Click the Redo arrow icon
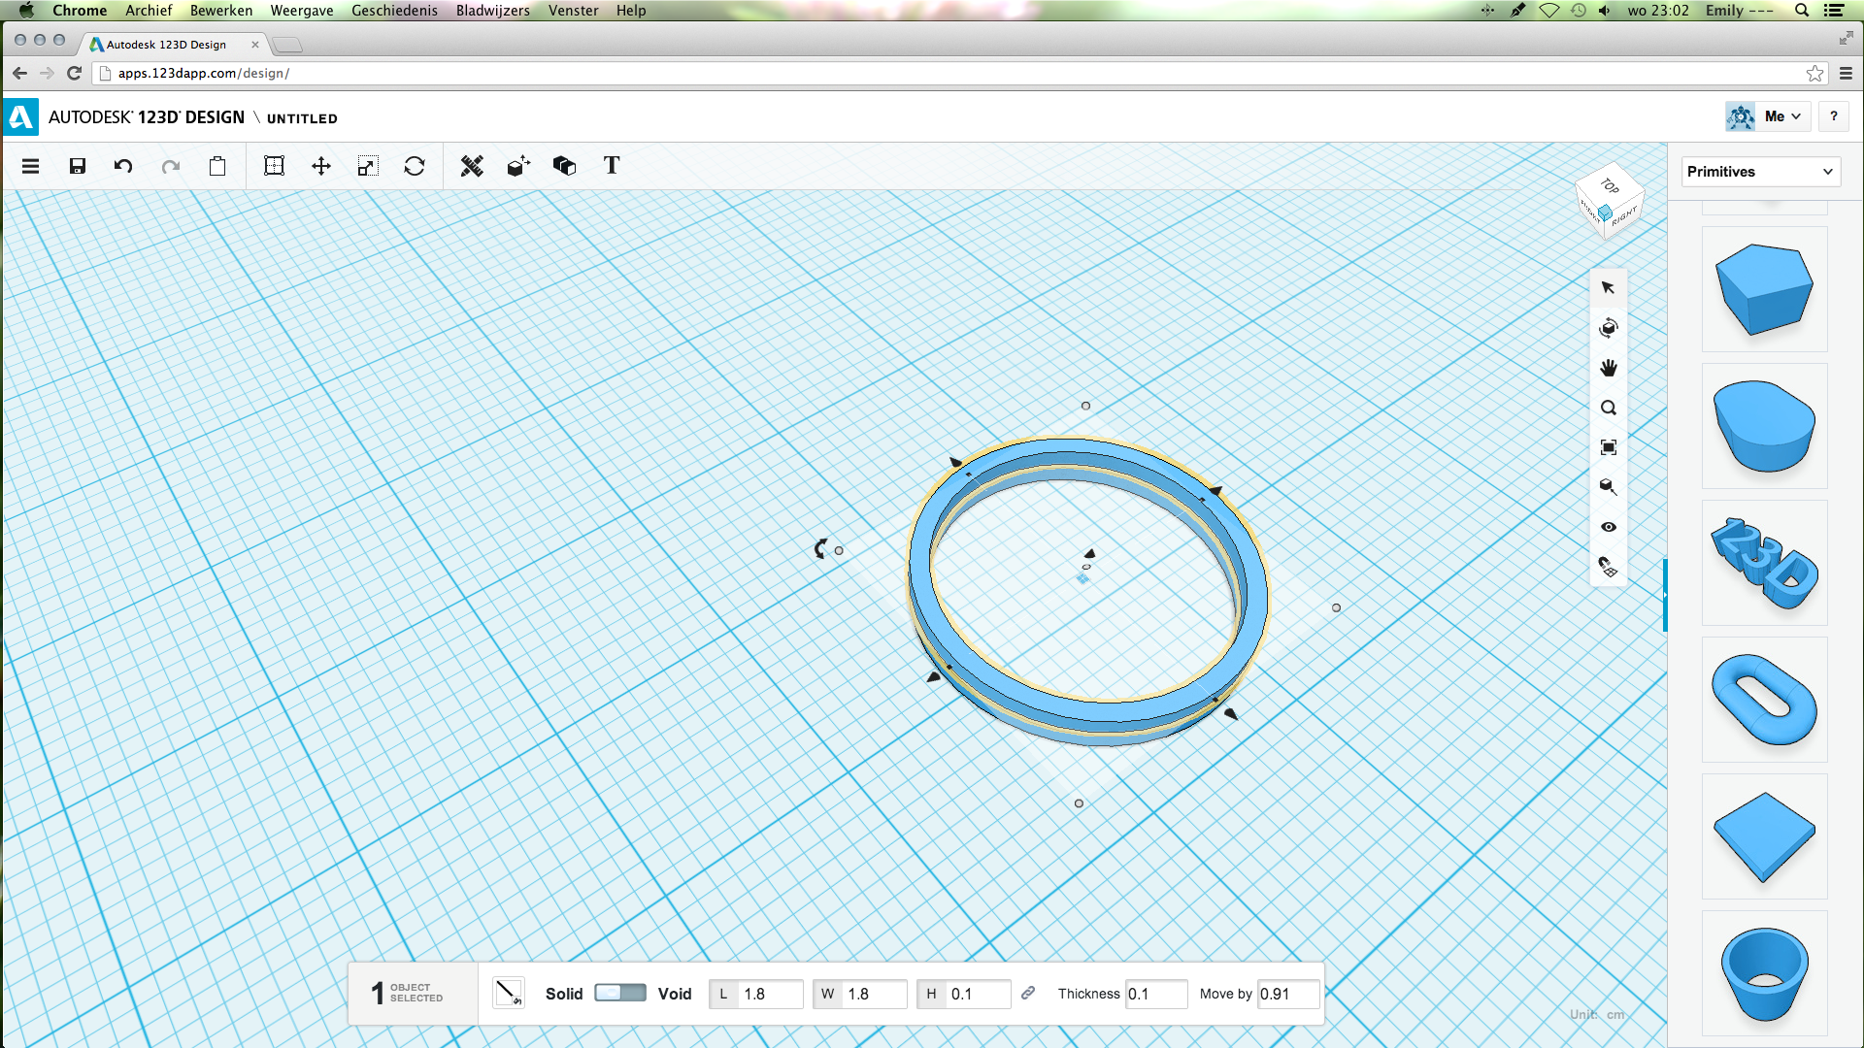 tap(171, 166)
